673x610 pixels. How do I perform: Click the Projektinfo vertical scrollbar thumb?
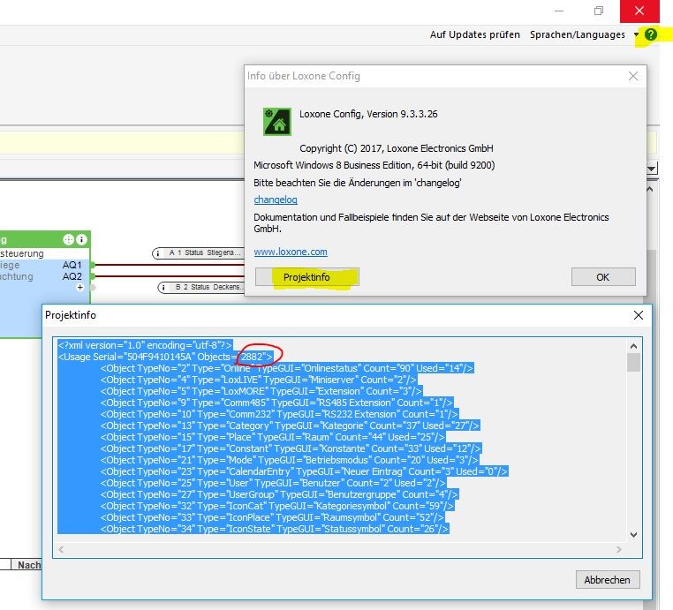(633, 363)
